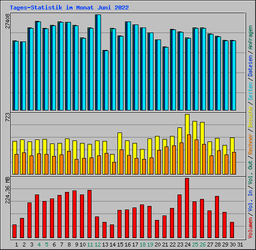Screen dimensions: 256x250
Task: Select the orange hosts bar for day 1
Action: [x=16, y=164]
